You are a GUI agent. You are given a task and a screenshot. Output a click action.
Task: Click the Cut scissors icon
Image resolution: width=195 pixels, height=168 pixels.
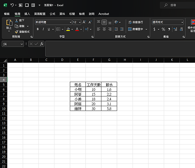(17, 21)
